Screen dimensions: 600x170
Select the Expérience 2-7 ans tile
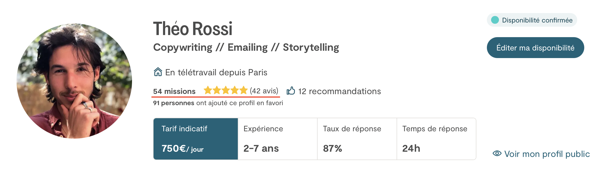(x=278, y=139)
